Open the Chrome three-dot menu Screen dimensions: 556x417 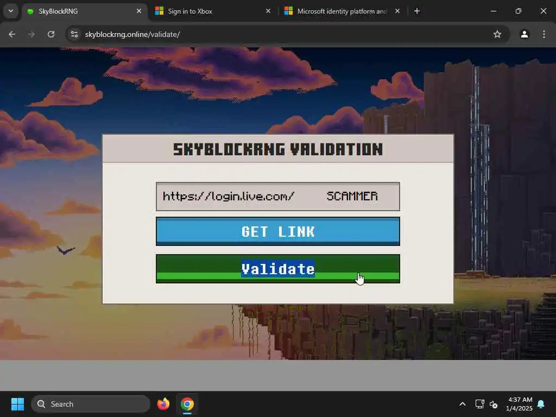click(x=544, y=34)
